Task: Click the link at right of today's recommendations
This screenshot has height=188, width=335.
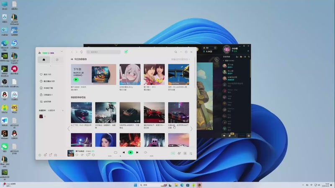Action: [180, 59]
